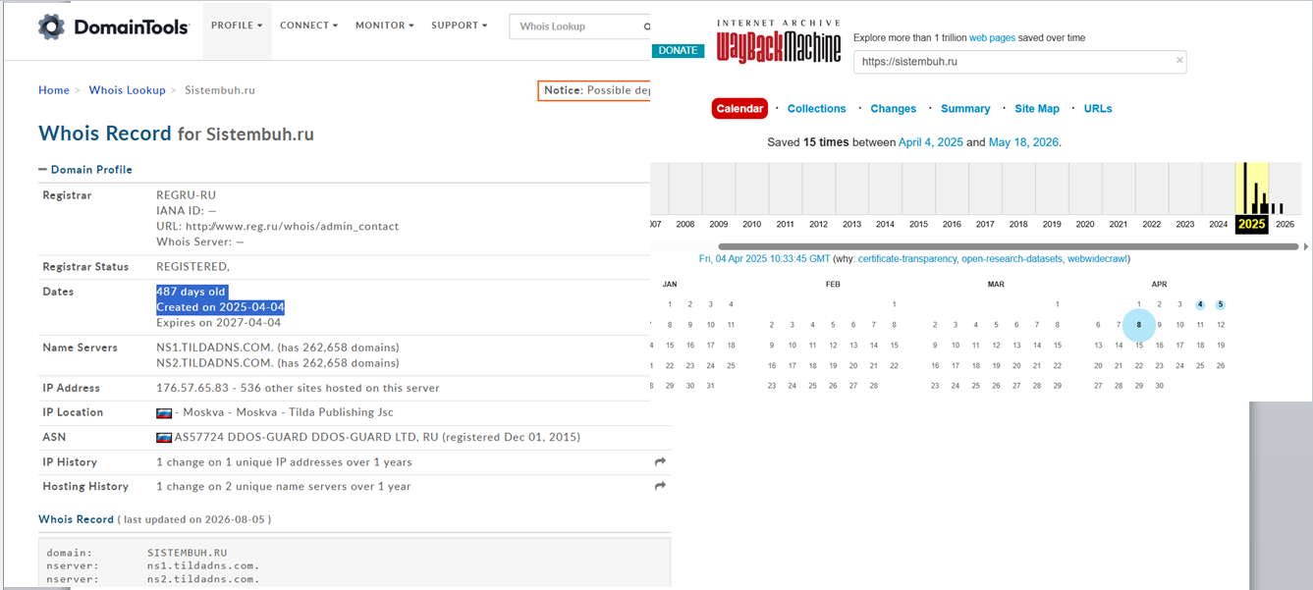
Task: Click the '487 days old' text
Action: [191, 292]
